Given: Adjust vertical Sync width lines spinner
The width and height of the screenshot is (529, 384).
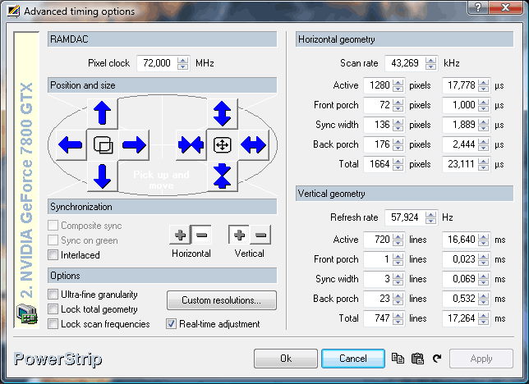Looking at the screenshot, I should pyautogui.click(x=398, y=279).
